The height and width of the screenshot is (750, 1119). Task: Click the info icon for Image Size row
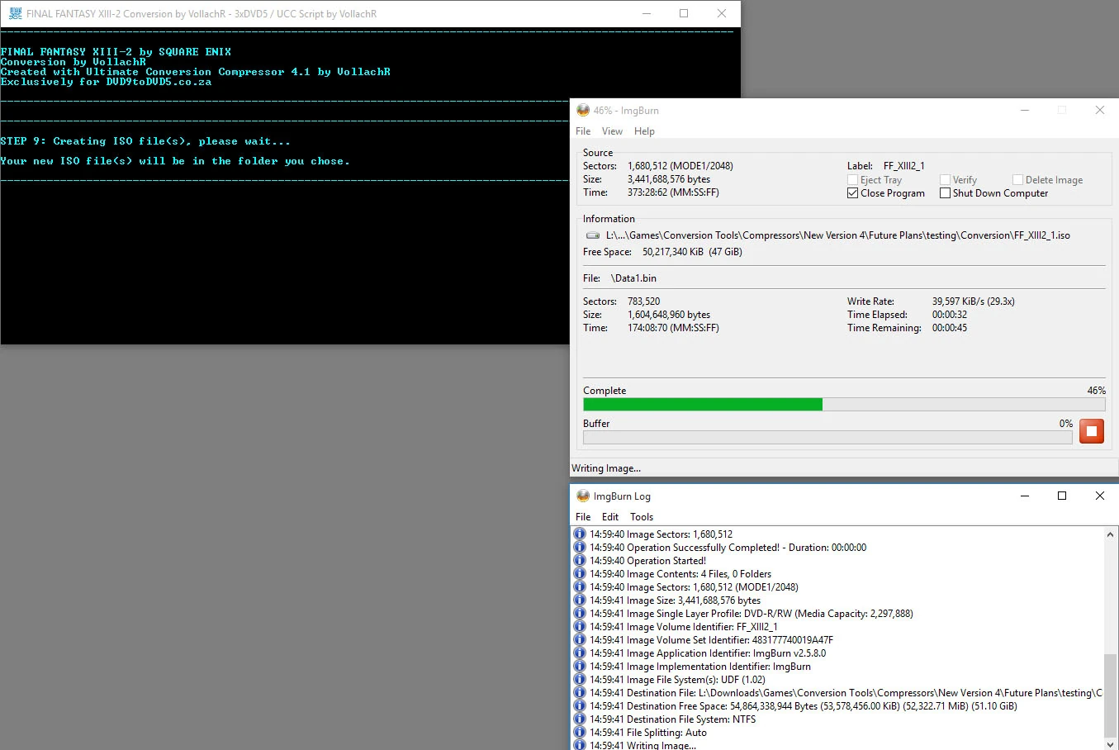click(x=580, y=600)
